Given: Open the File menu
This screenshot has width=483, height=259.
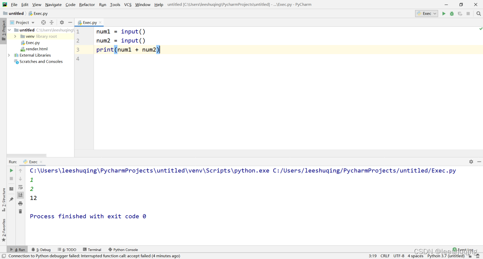Looking at the screenshot, I should (x=14, y=5).
